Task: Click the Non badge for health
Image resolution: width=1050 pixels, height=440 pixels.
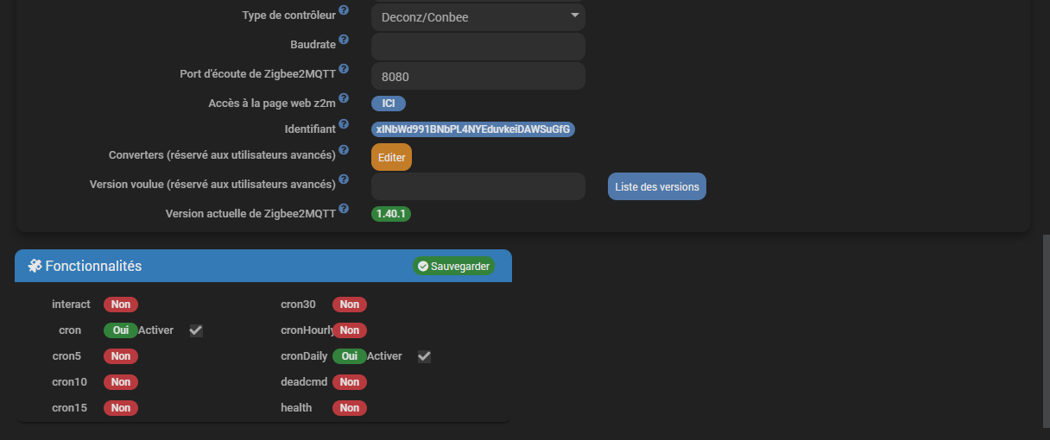Action: coord(350,408)
